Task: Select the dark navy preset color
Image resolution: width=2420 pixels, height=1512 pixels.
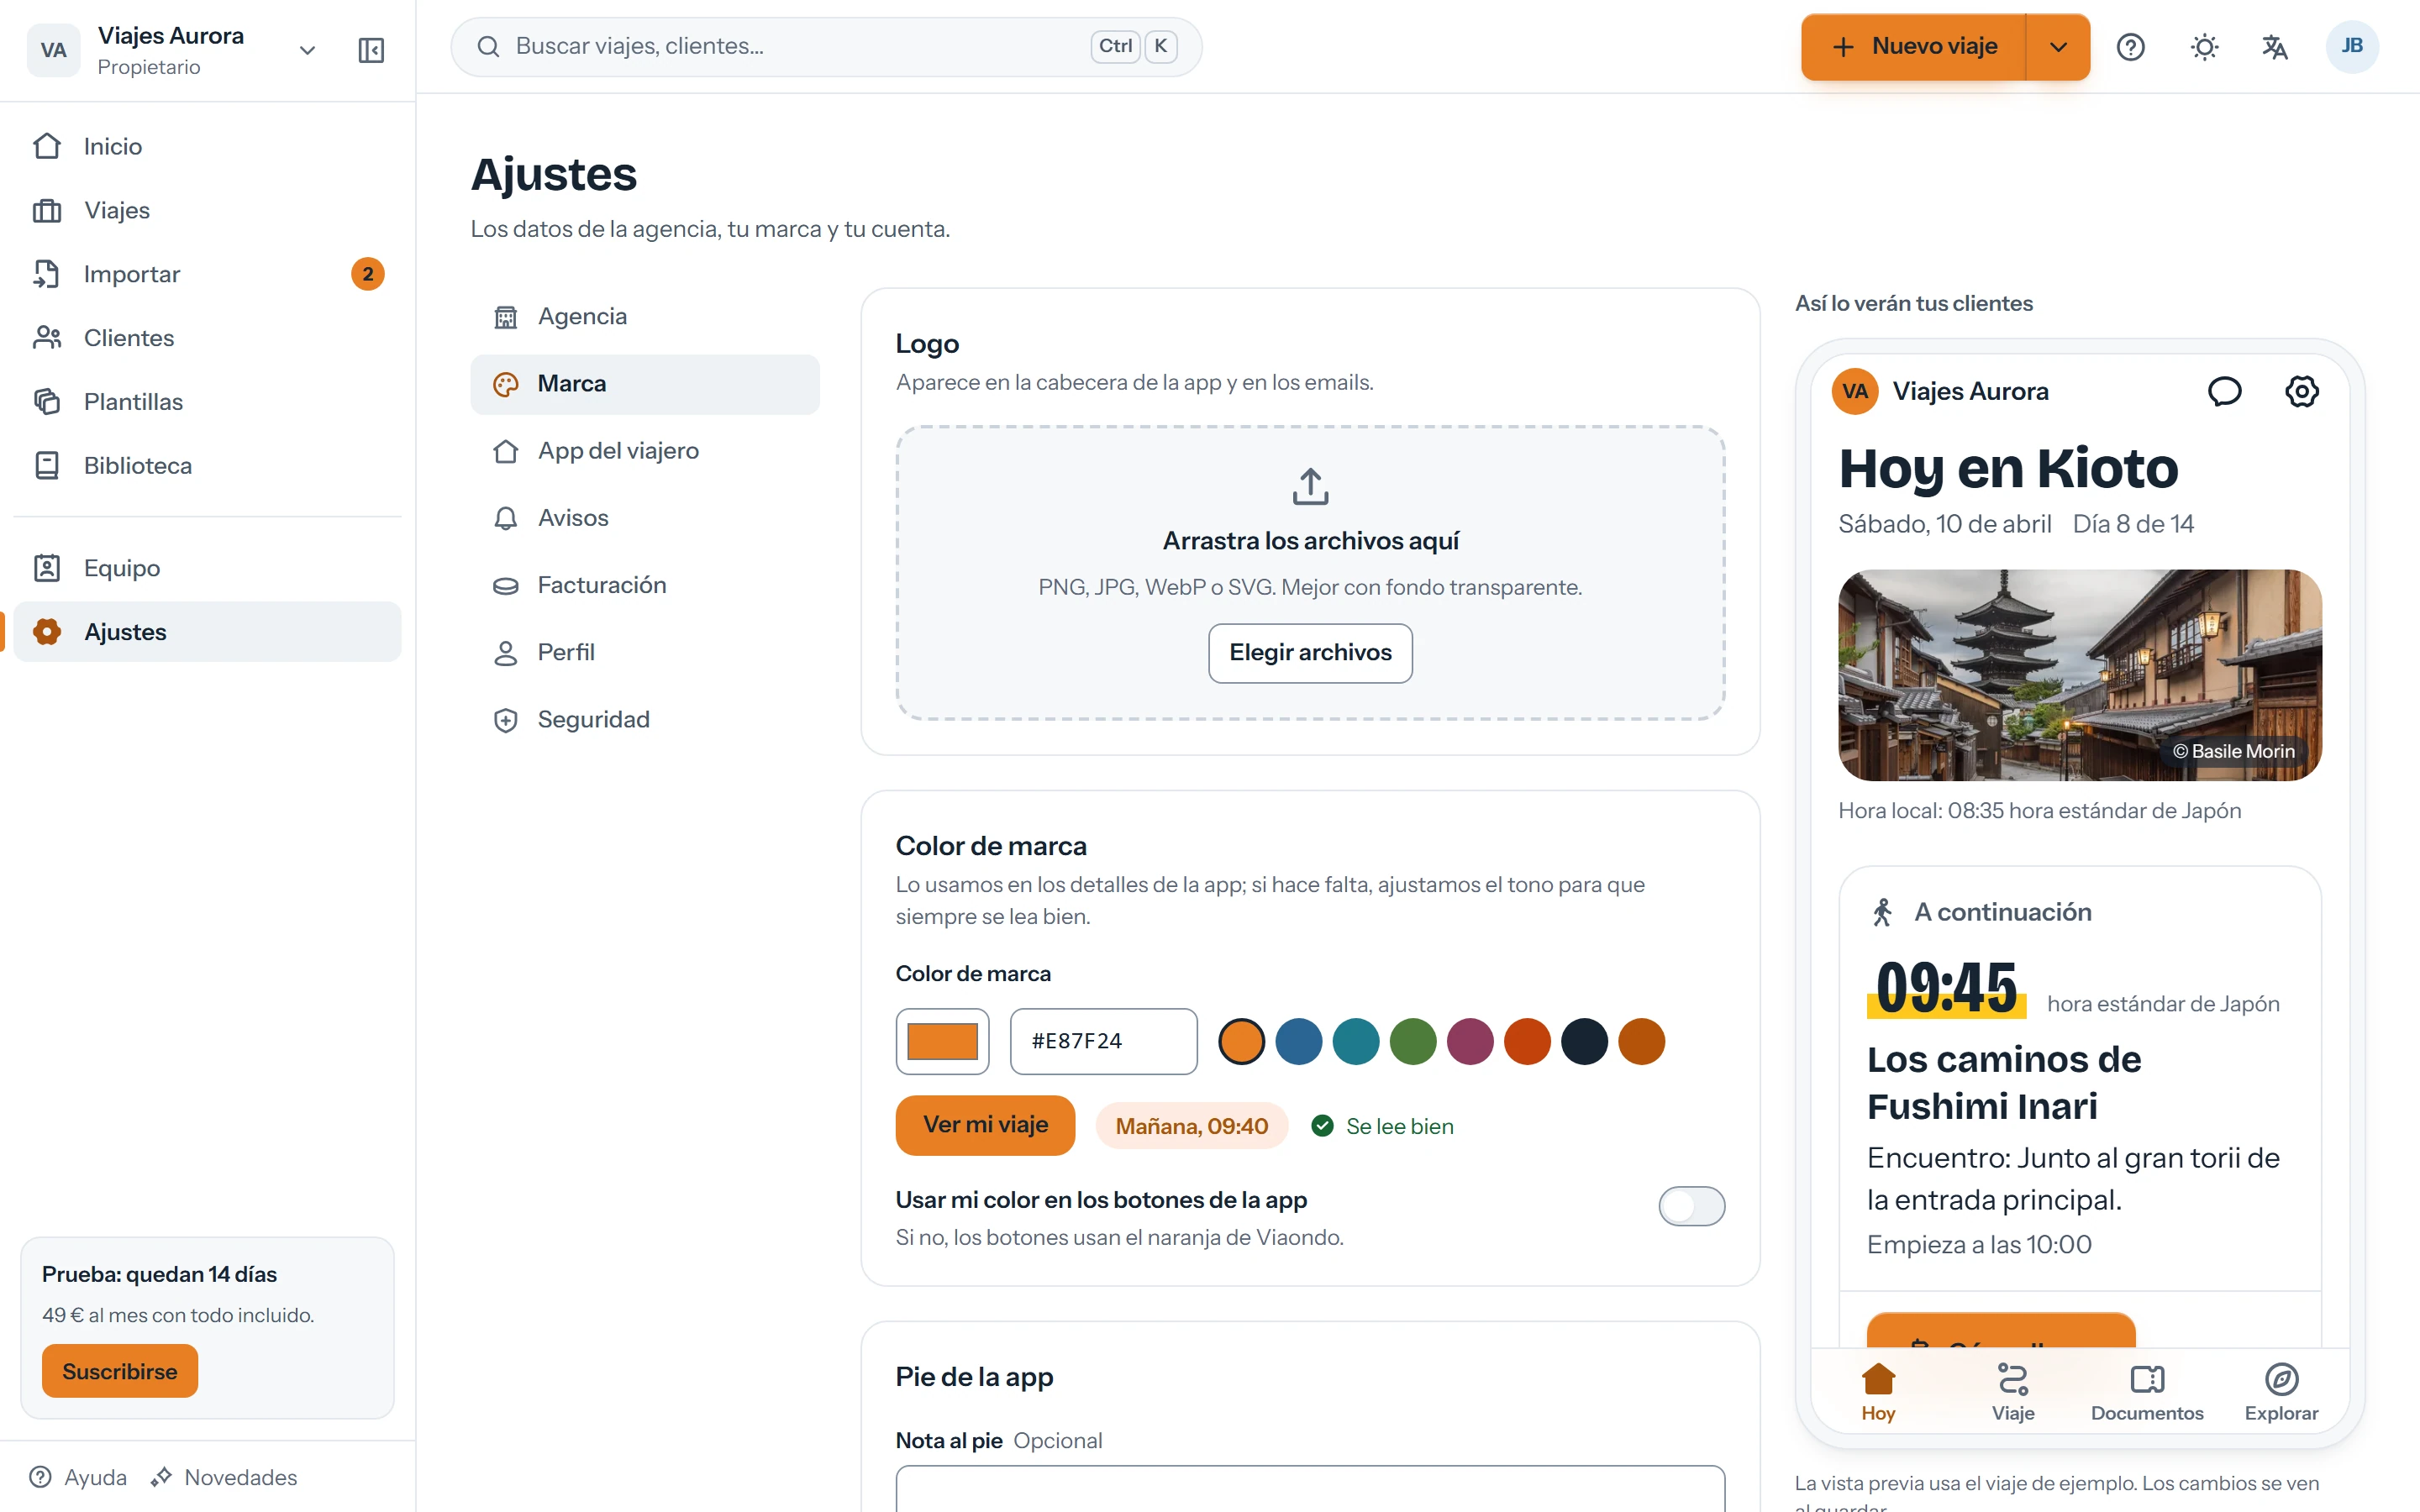Action: 1584,1041
